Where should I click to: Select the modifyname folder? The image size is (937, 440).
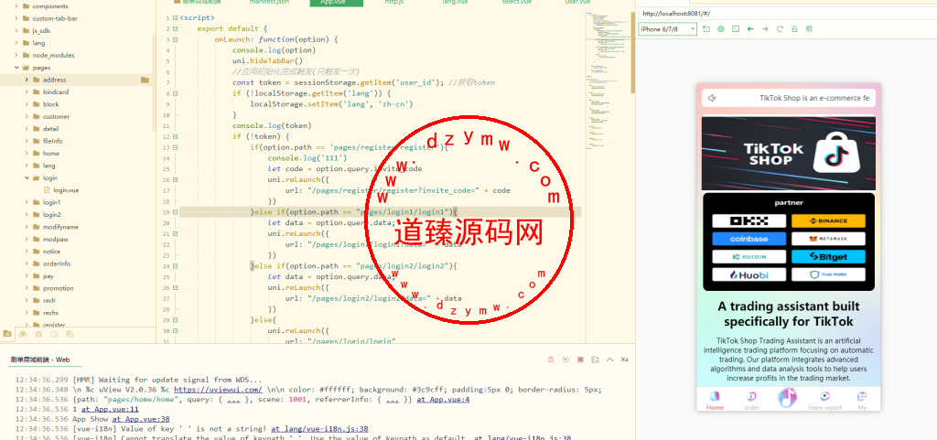coord(60,227)
